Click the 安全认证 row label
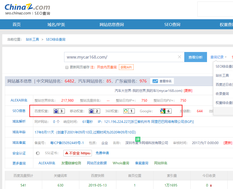 (19, 153)
